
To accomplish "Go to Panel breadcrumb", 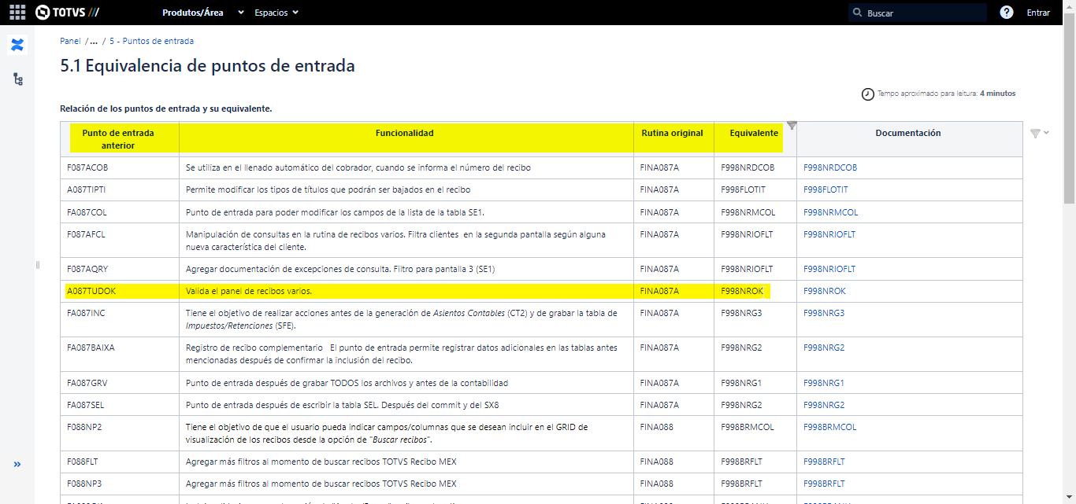I will click(x=70, y=41).
